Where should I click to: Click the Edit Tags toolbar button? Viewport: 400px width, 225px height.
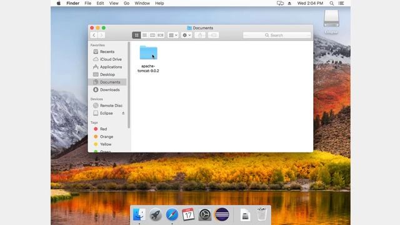pos(213,35)
